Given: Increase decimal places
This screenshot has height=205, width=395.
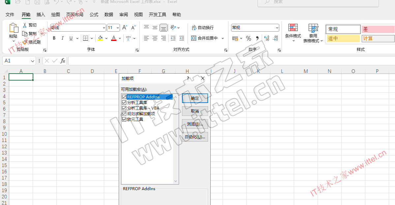Looking at the screenshot, I should pyautogui.click(x=267, y=38).
